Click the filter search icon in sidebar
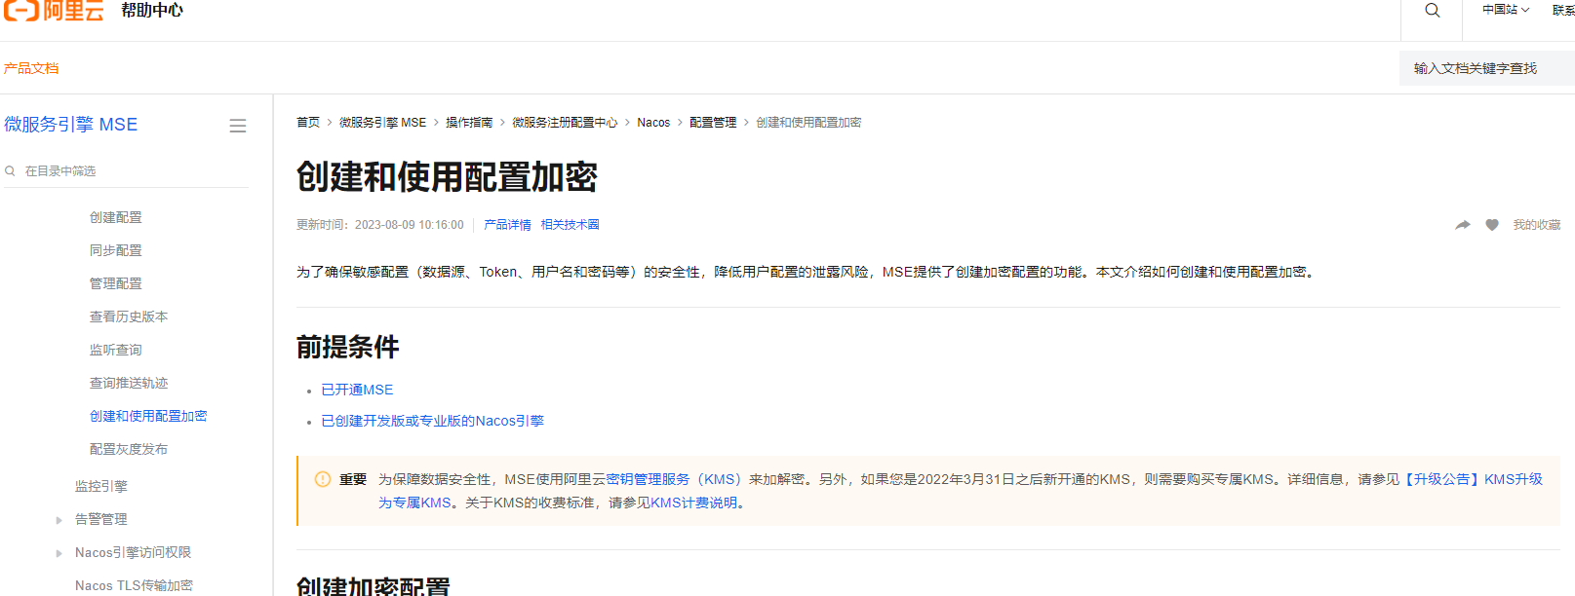 (x=10, y=170)
